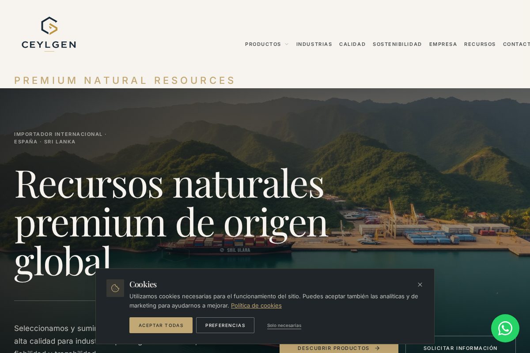Open cookie Preferencias button
Viewport: 530px width, 353px height.
225,325
